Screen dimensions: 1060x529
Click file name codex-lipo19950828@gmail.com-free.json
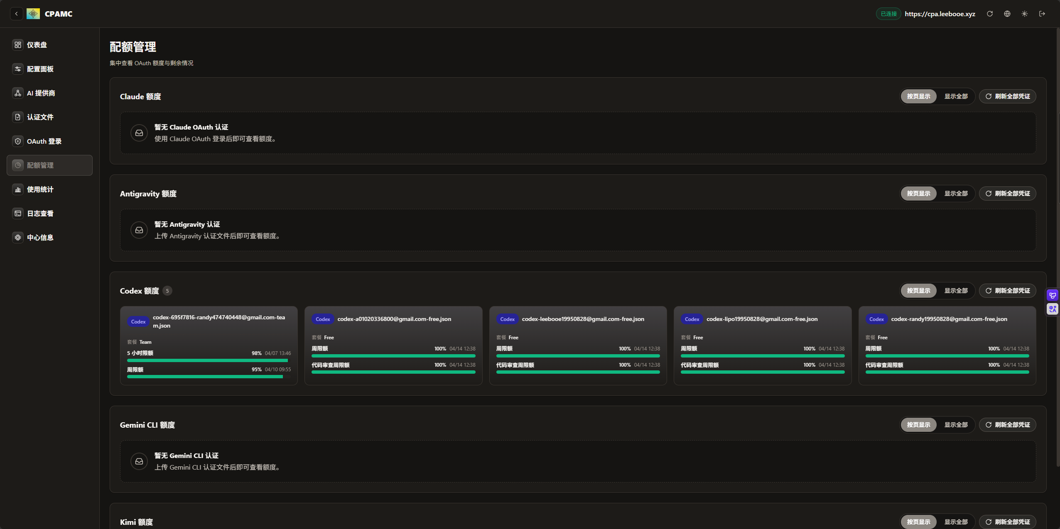762,319
